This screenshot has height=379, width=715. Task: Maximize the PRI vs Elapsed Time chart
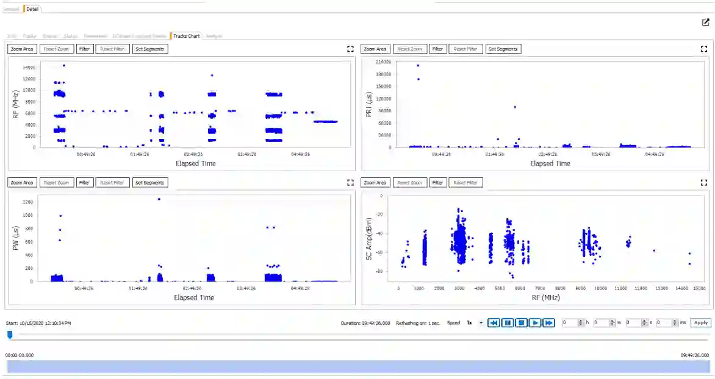click(704, 49)
